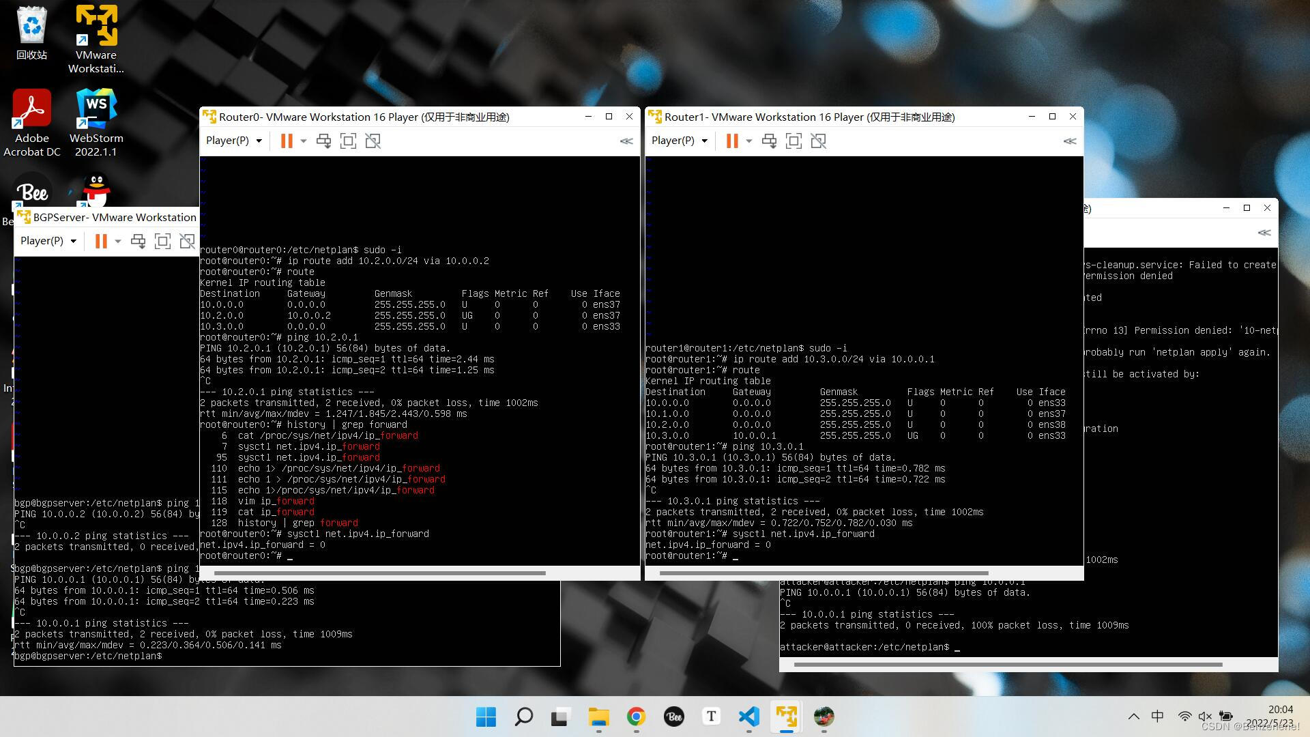Open Wi-Fi network settings in tray
The image size is (1310, 737).
click(x=1184, y=717)
